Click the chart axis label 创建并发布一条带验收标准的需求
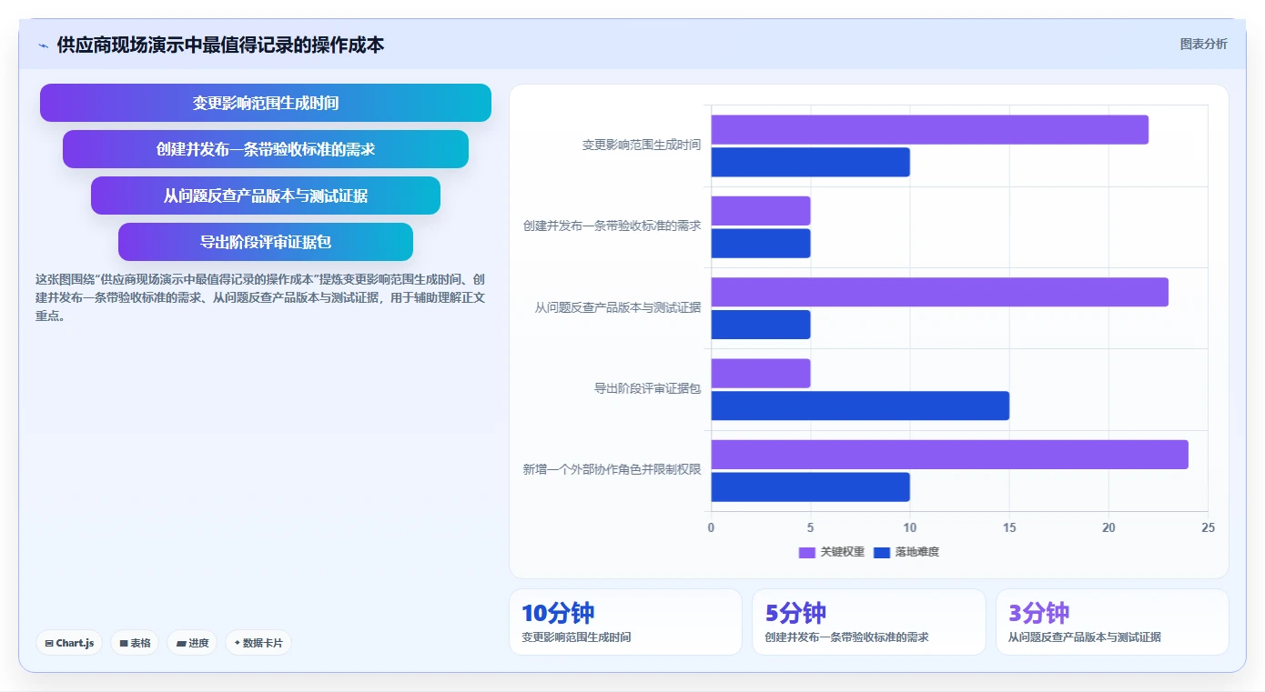Image resolution: width=1265 pixels, height=692 pixels. click(x=612, y=226)
